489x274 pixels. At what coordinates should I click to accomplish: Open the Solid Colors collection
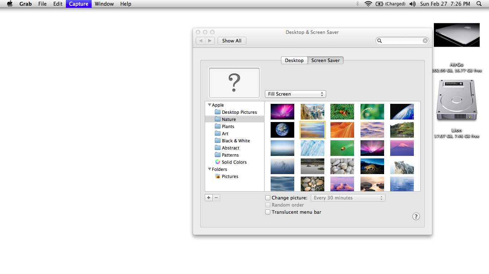pos(233,162)
